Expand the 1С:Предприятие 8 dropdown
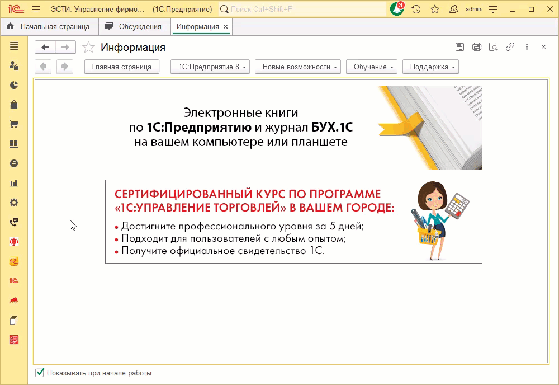Screen dimensions: 559x385 point(210,67)
